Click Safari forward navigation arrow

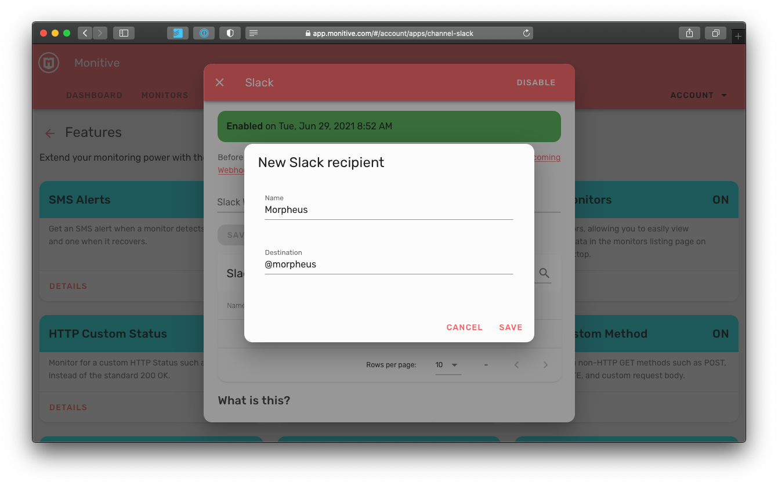(100, 33)
